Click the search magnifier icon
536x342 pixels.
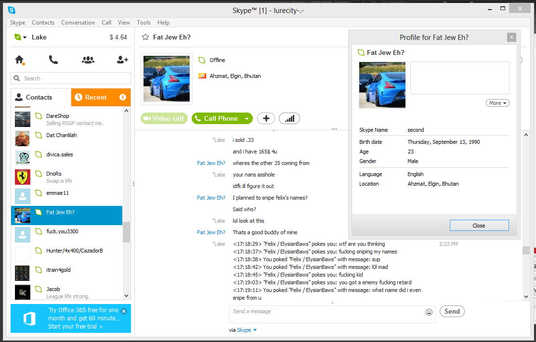tap(16, 78)
